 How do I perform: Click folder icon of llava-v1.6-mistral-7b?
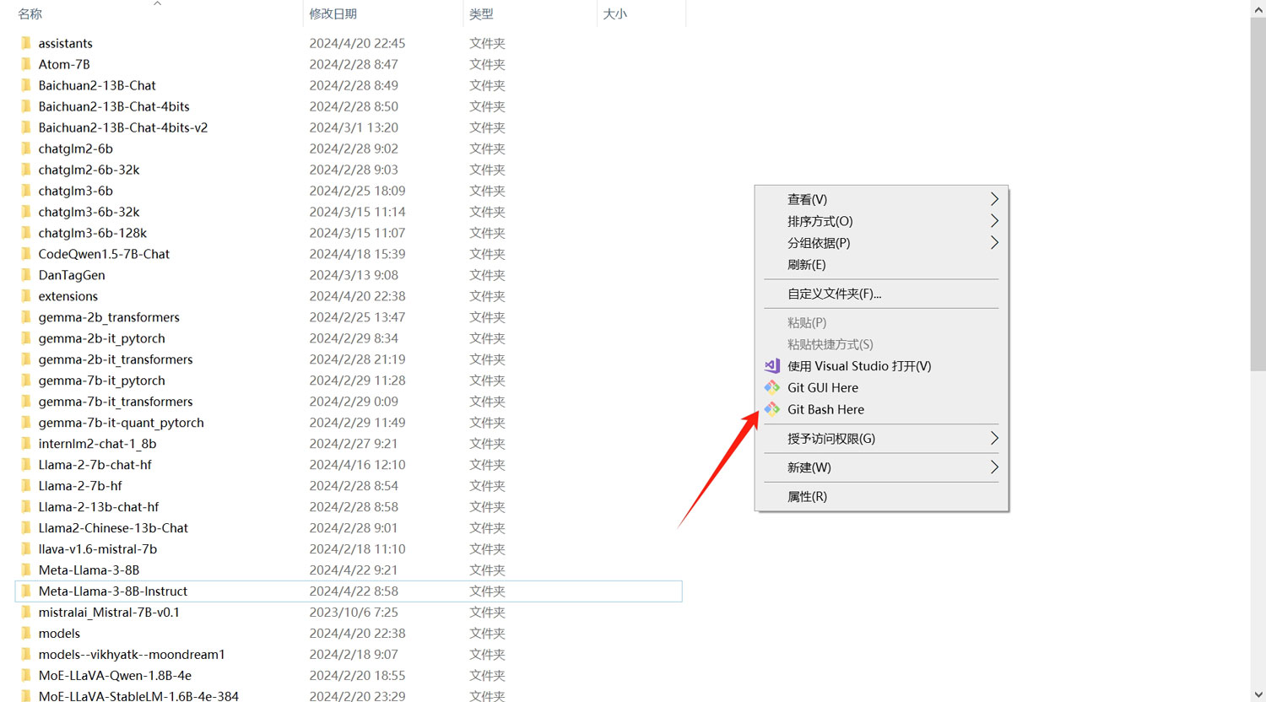coord(26,549)
